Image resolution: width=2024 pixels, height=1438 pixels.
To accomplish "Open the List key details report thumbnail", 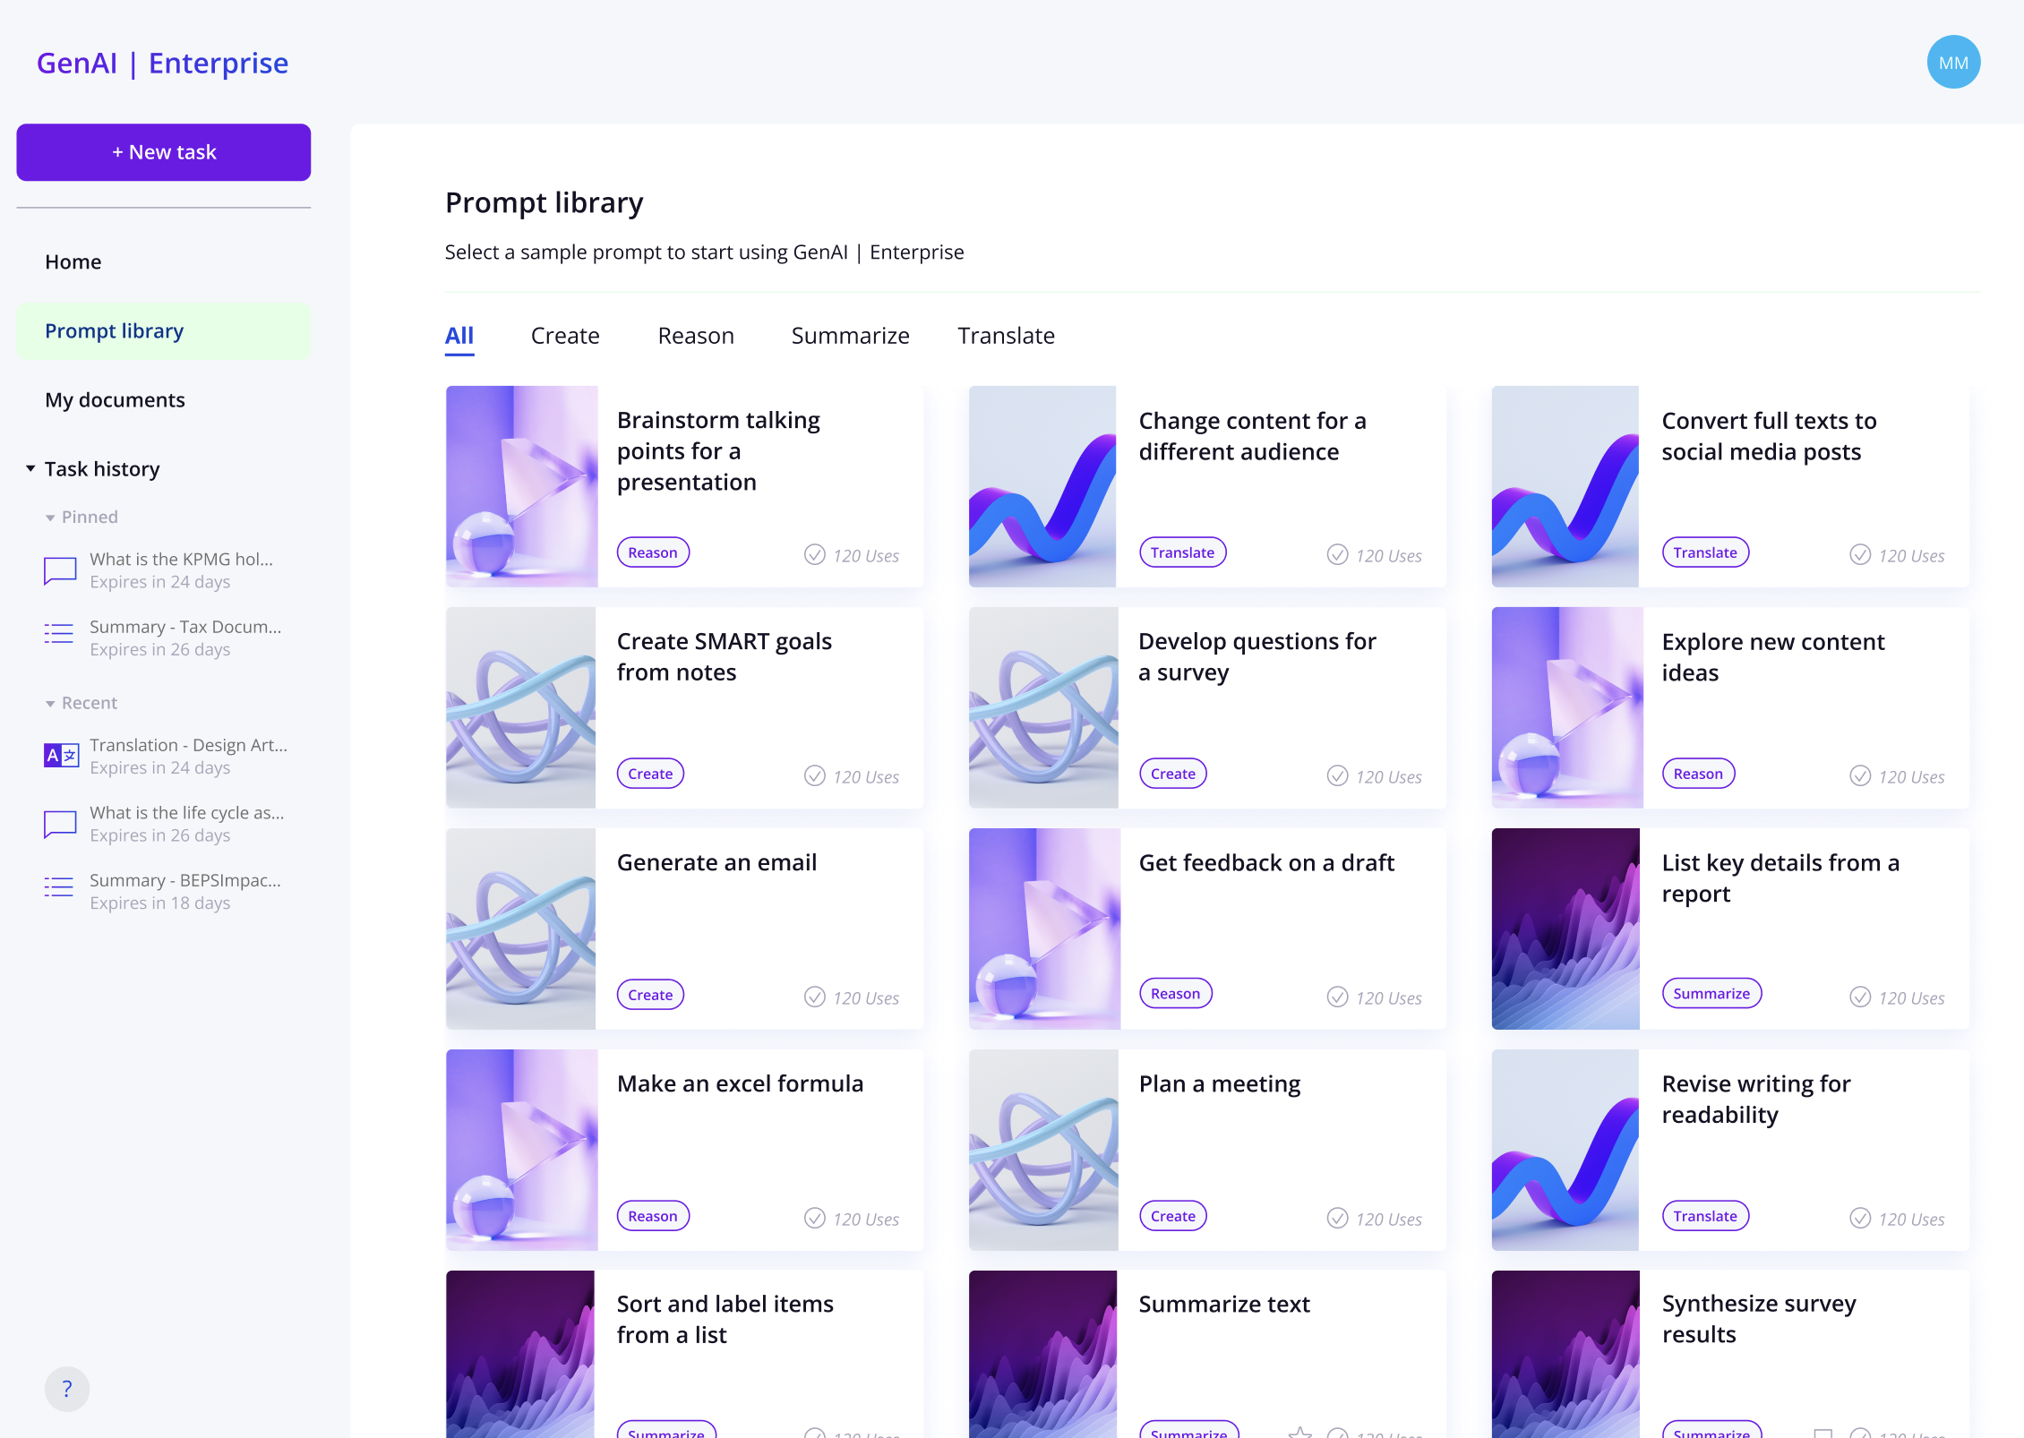I will tap(1565, 929).
